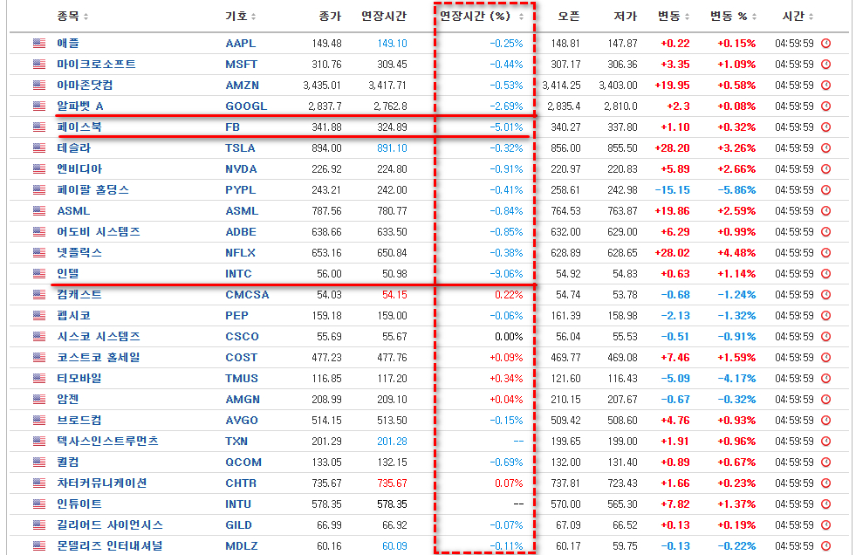Open the 페이팔 홀딩스 link
Screen dimensions: 856x555
92,190
